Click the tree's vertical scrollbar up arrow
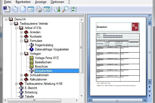Screen dimensions: 155x103 [x=82, y=20]
